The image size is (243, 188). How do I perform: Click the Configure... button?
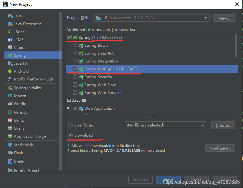[x=220, y=148]
